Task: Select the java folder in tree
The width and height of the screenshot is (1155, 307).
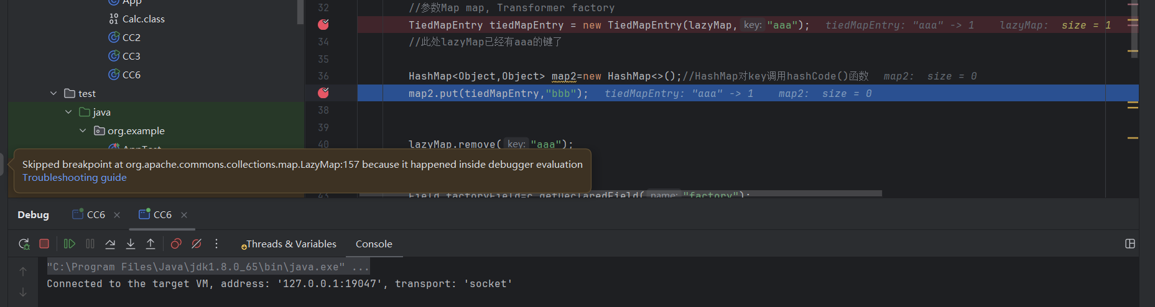Action: click(x=101, y=112)
